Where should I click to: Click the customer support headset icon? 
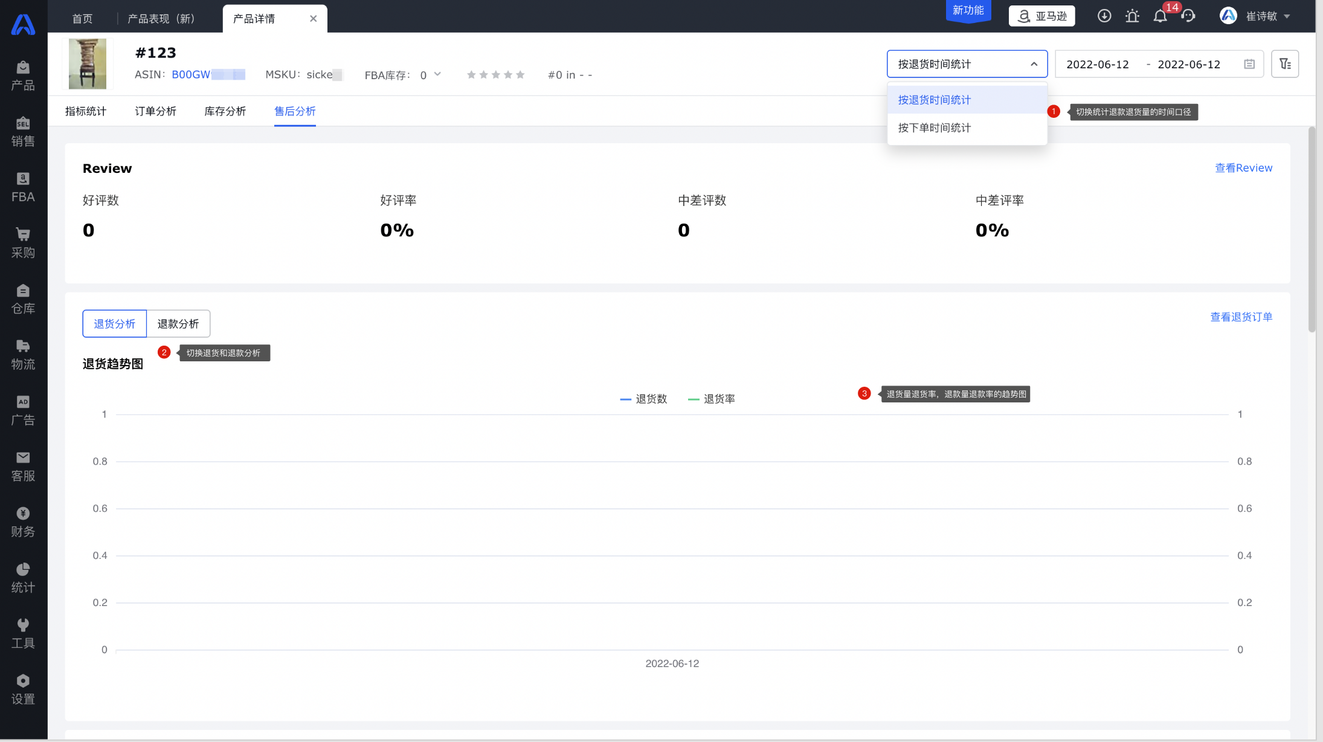(1188, 16)
